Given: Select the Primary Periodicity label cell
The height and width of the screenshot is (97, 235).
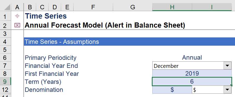Looking at the screenshot, I should pos(51,58).
